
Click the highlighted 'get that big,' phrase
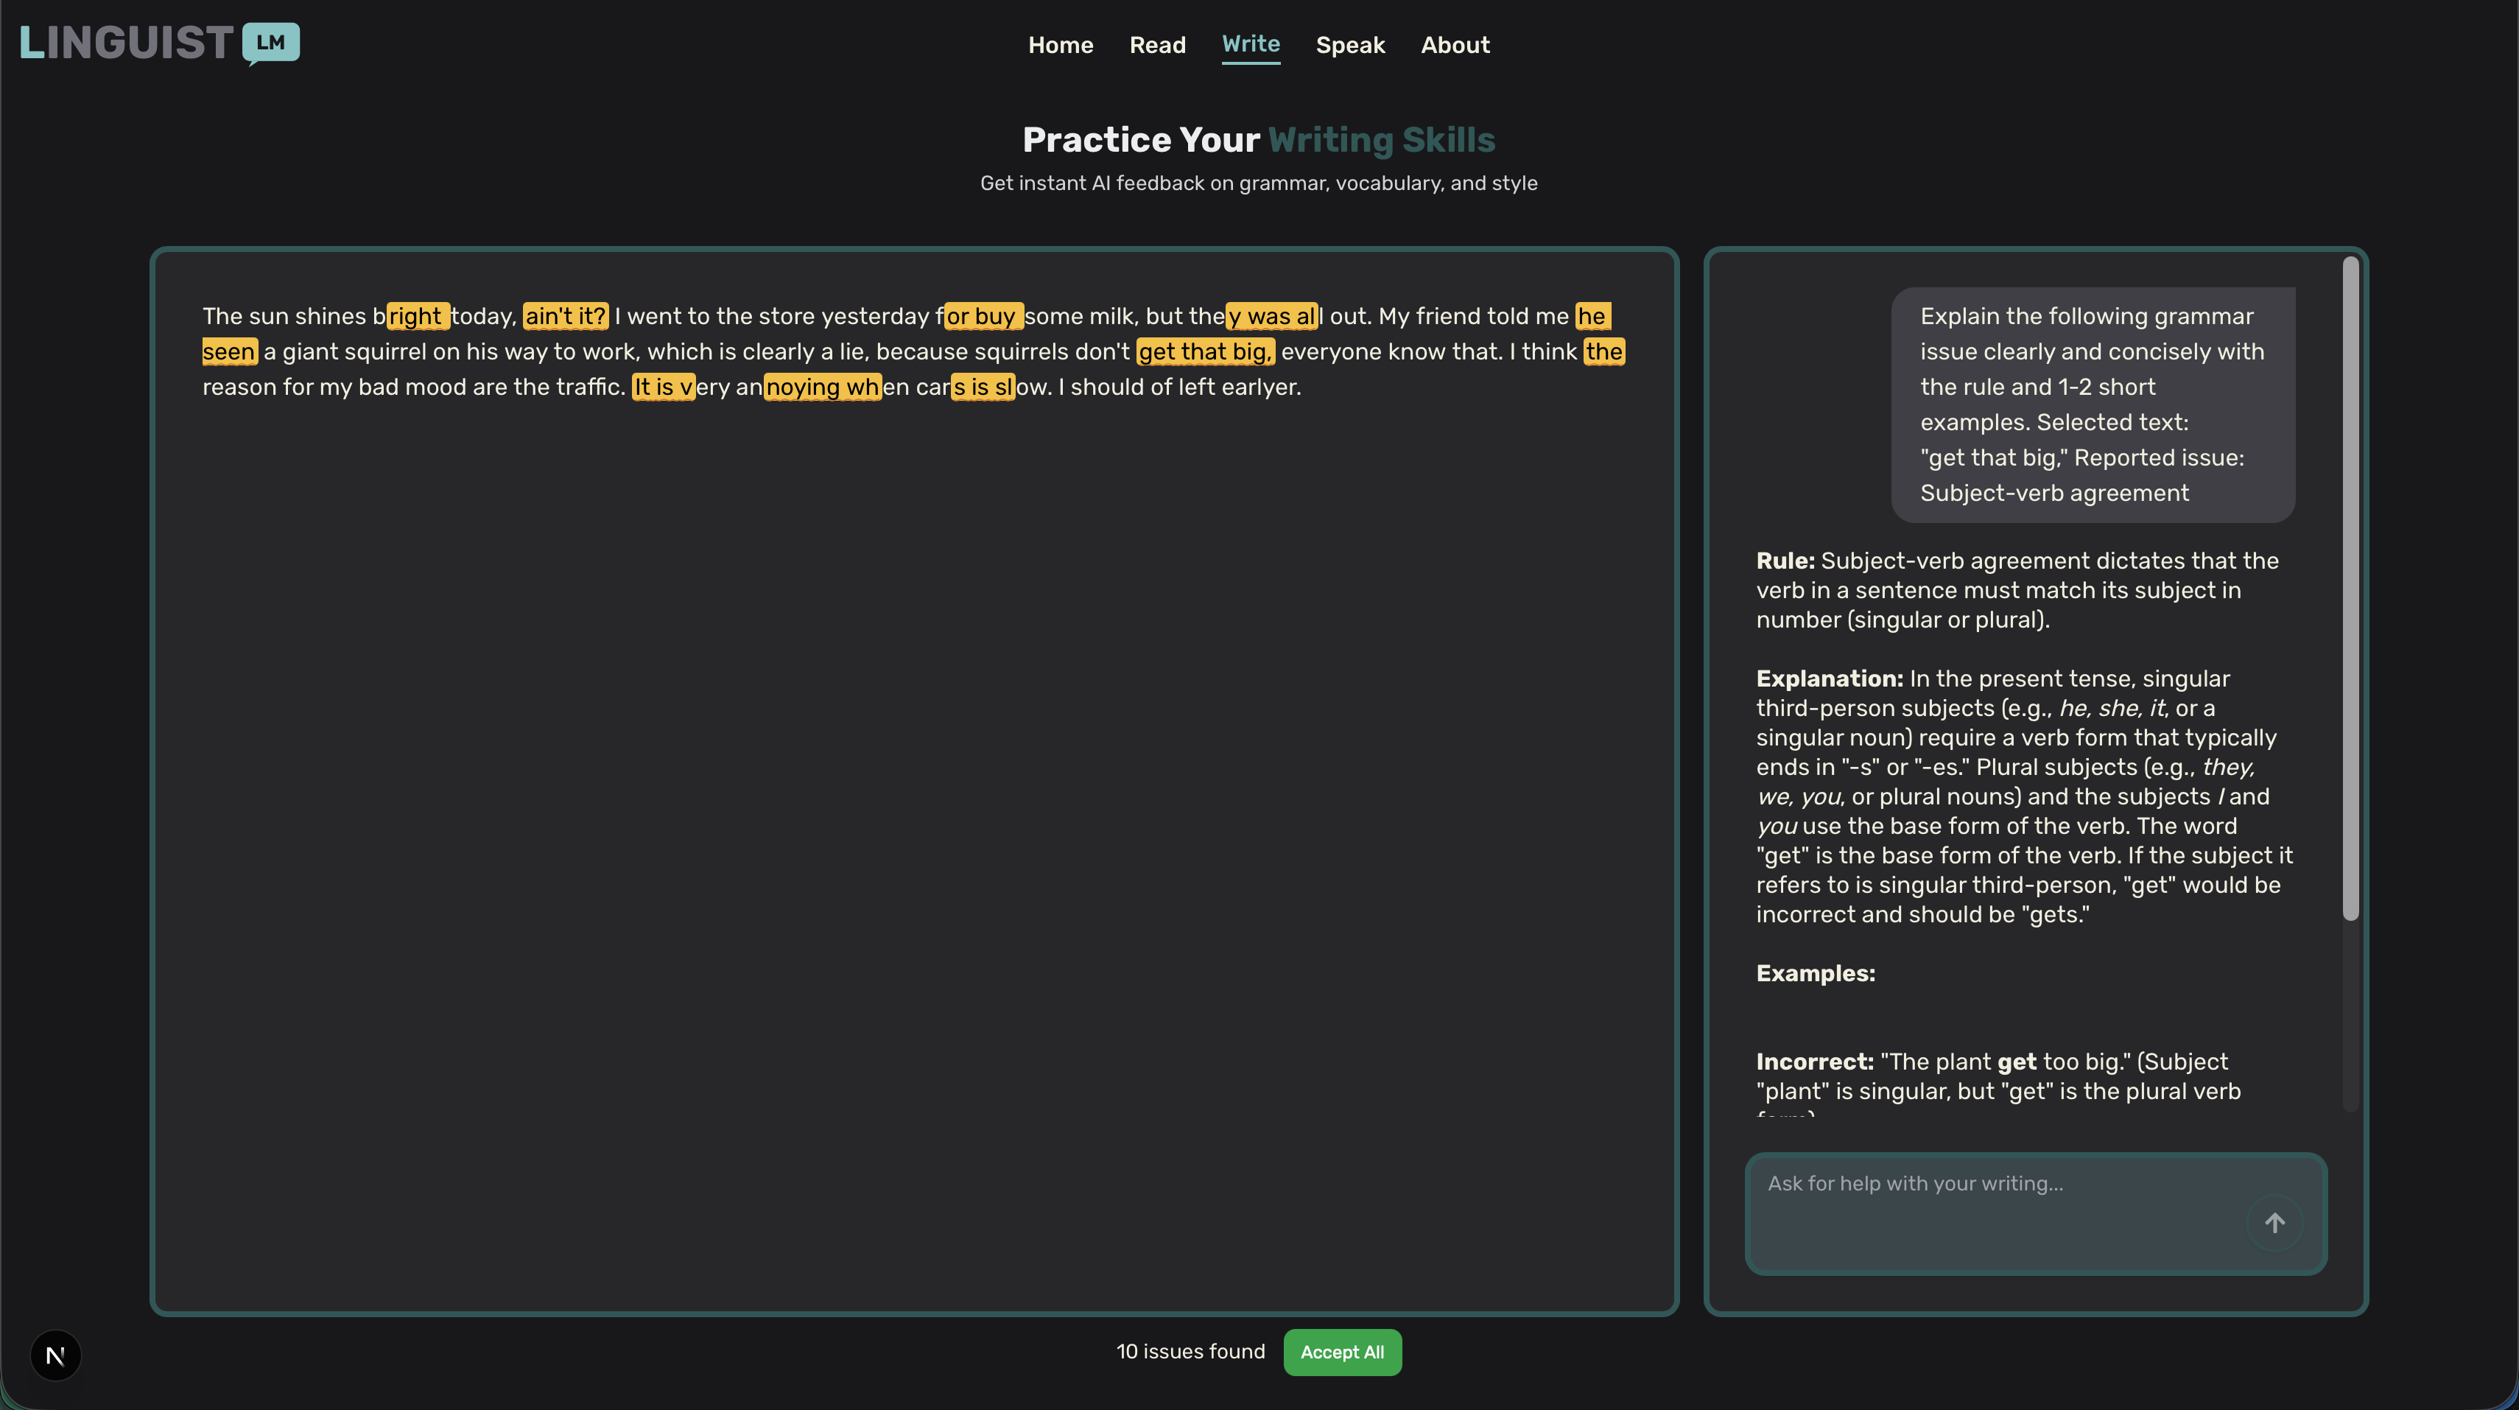(1205, 351)
